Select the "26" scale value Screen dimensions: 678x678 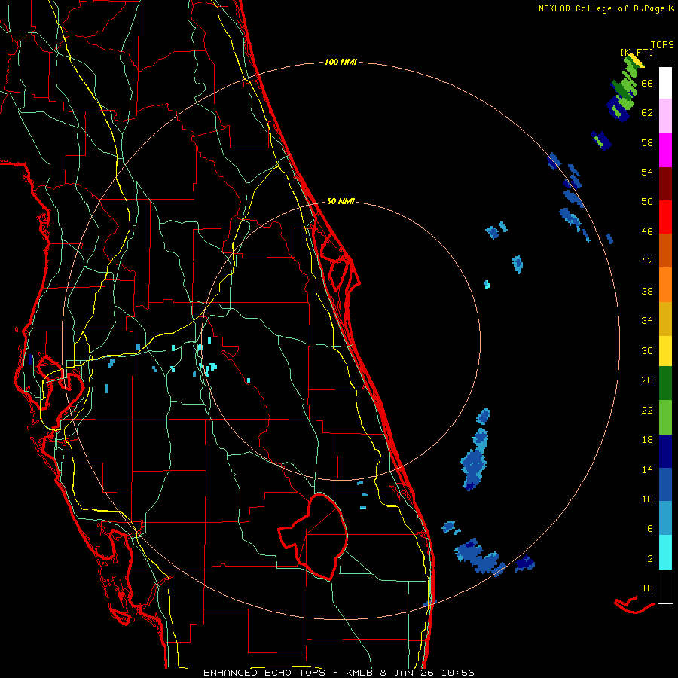tap(647, 380)
